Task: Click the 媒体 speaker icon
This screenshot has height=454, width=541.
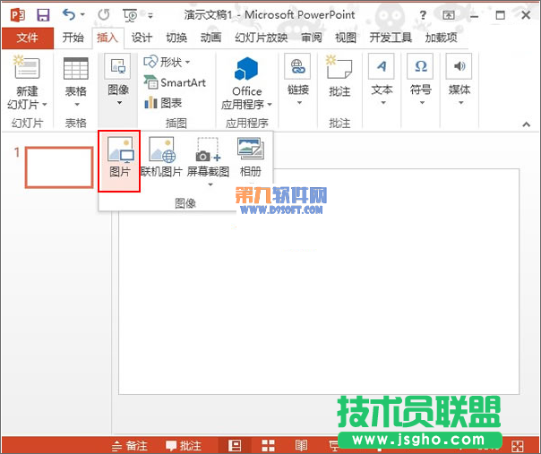Action: point(459,66)
